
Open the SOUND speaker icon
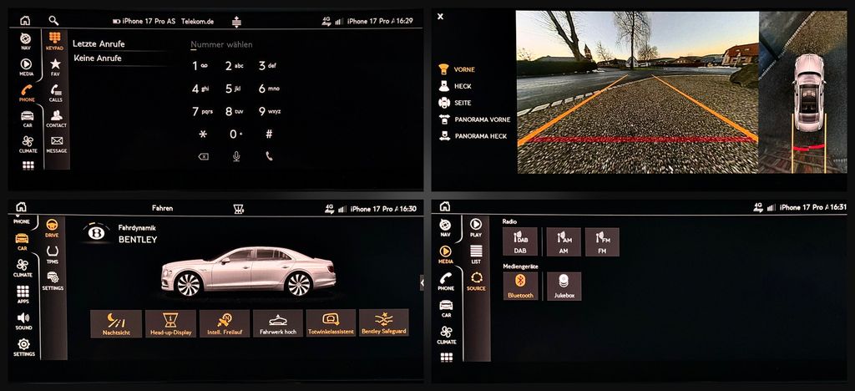(x=23, y=321)
